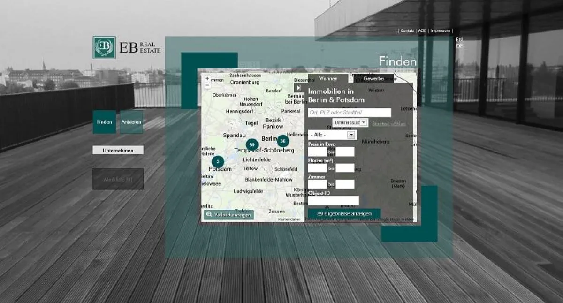Zoom out on the map
This screenshot has height=303, width=563.
pos(207,85)
